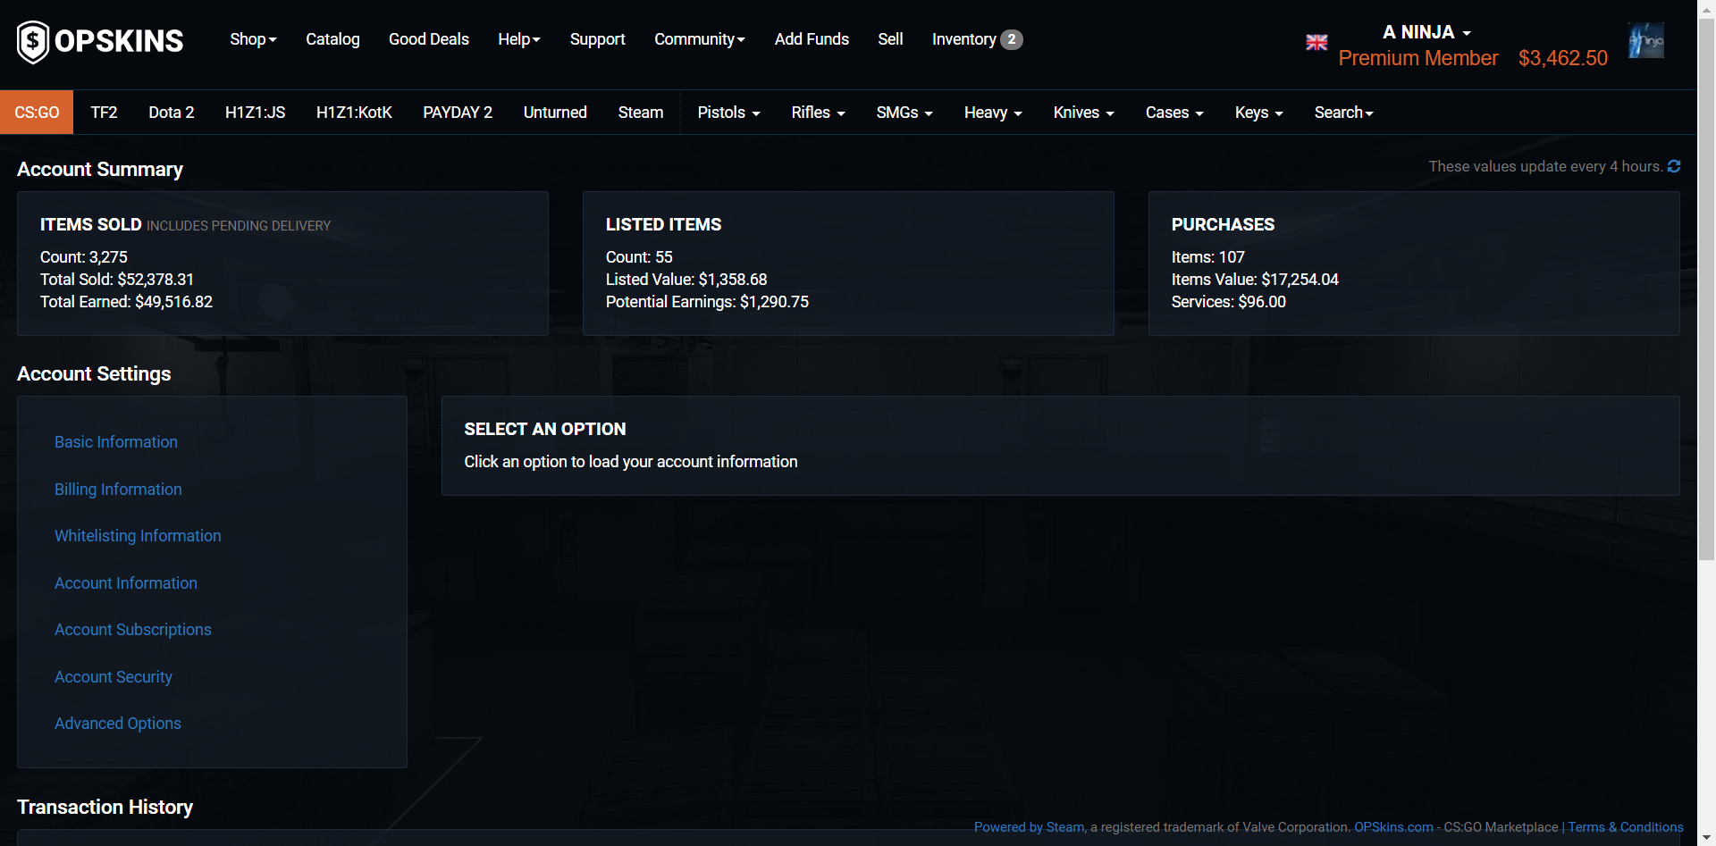The width and height of the screenshot is (1716, 846).
Task: Open Advanced Options
Action: (118, 724)
